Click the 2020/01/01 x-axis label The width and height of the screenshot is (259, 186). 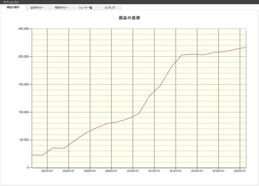(x=240, y=171)
